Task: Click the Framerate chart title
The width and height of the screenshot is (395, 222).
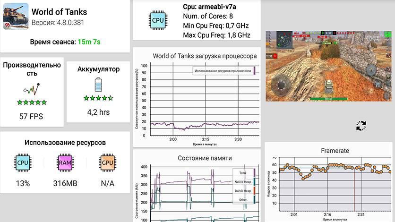Action: coord(335,151)
